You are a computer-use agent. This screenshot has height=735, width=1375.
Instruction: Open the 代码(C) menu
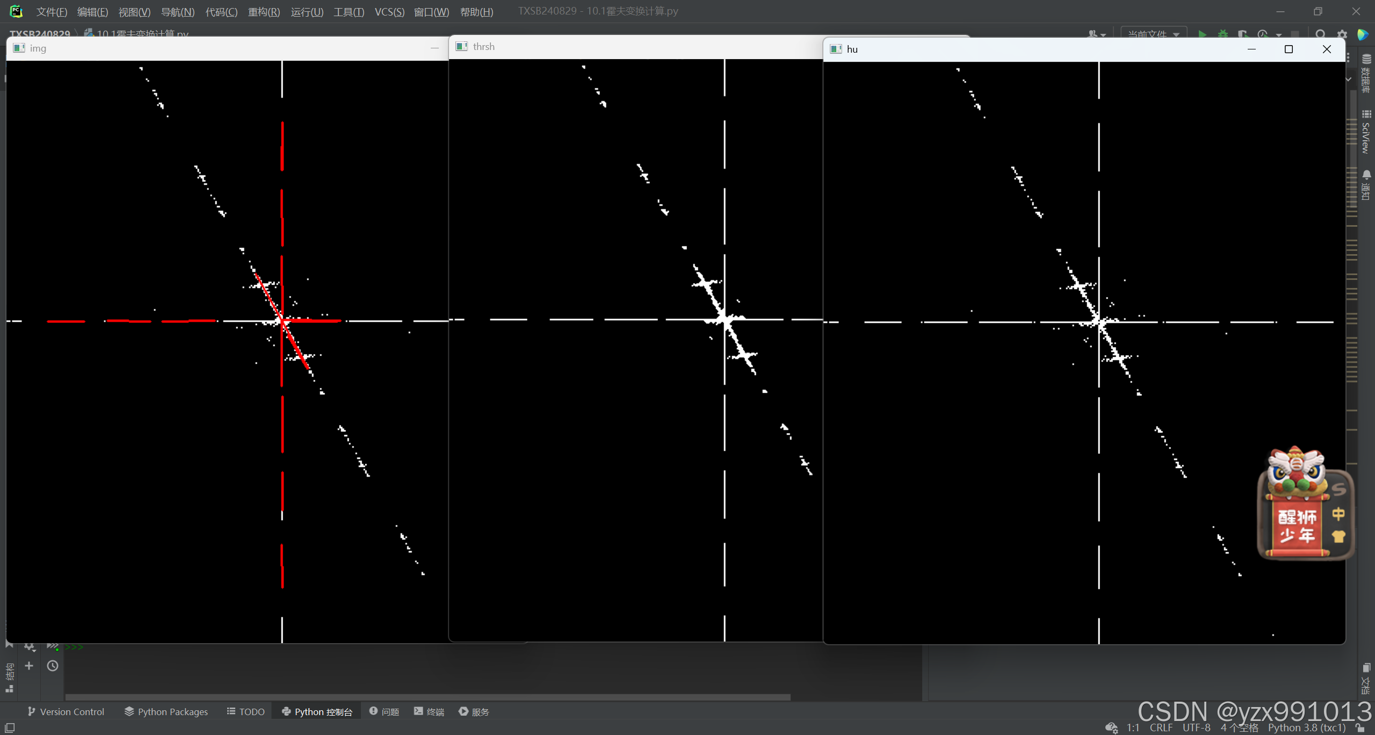click(x=221, y=12)
